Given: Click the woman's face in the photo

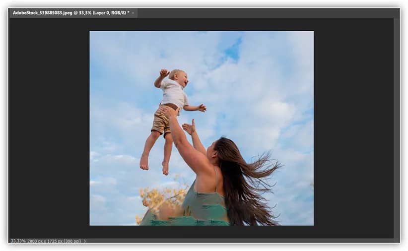Looking at the screenshot, I should click(211, 150).
